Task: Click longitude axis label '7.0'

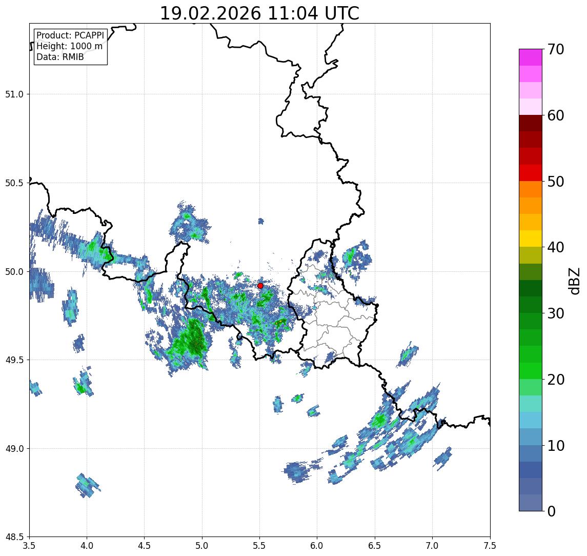Action: click(x=432, y=546)
